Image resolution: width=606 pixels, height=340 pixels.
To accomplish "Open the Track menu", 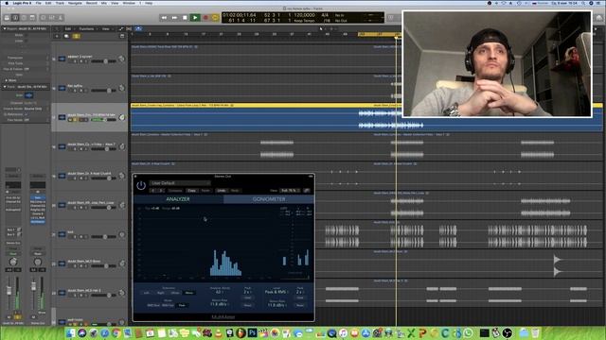I will pos(60,3).
